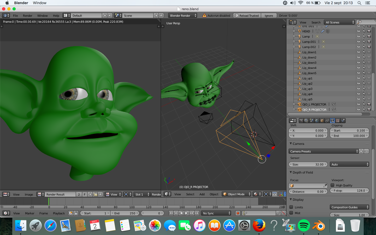Toggle visibility of Lip_down1
This screenshot has height=235, width=376.
359,52
